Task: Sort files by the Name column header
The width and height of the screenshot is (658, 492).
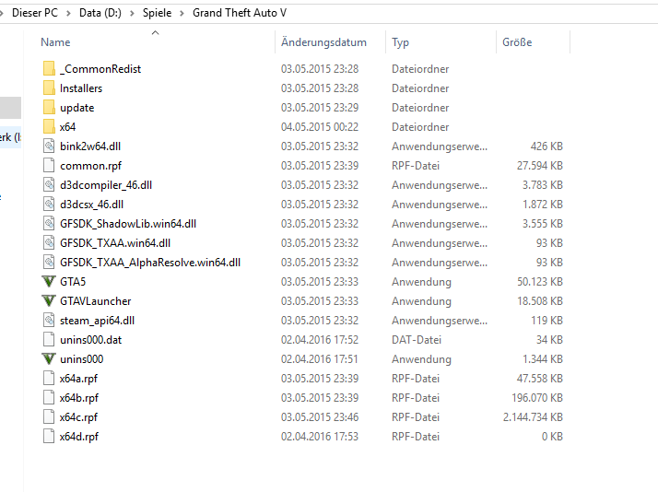Action: pos(55,42)
